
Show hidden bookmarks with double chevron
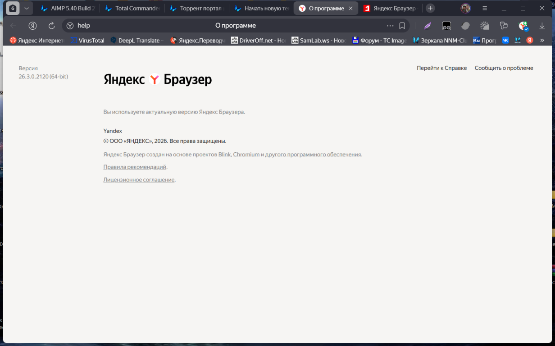542,40
